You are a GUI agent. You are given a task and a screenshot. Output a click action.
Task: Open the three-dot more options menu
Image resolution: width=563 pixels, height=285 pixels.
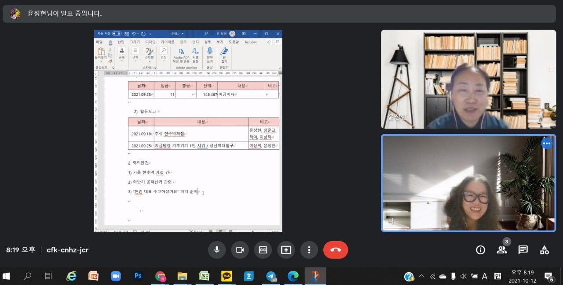coord(309,250)
